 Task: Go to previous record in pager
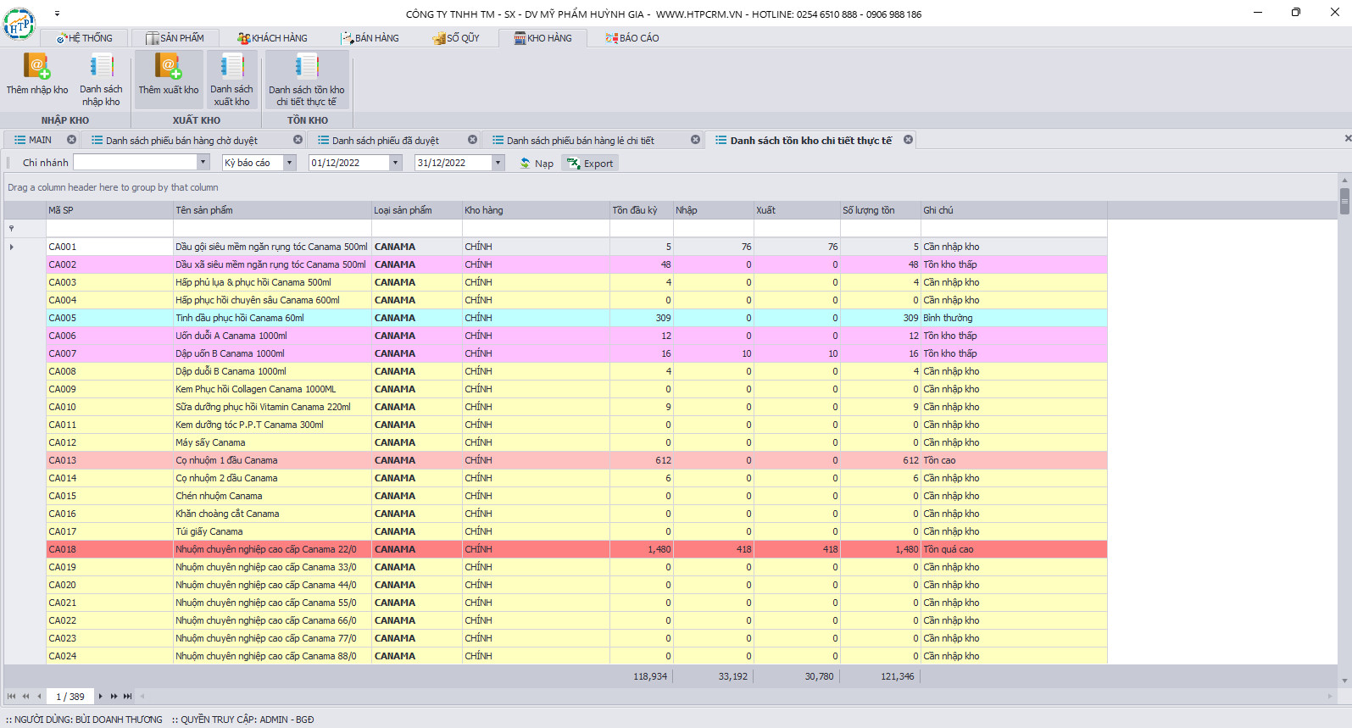[x=39, y=697]
